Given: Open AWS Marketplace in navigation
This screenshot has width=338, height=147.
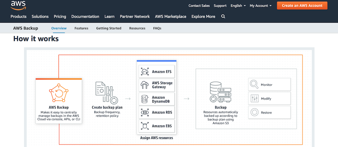Looking at the screenshot, I should [170, 16].
